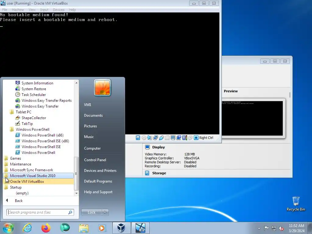Click the clock showing 11:52 AM
Viewport: 312px width, 234px height.
pos(296,226)
